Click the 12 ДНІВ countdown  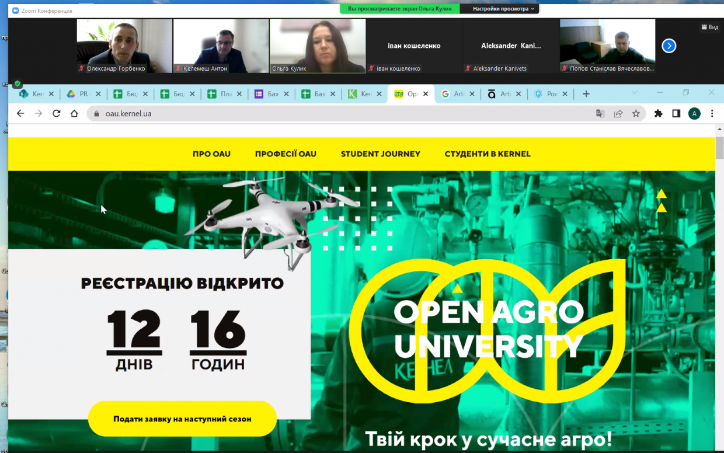(x=134, y=340)
